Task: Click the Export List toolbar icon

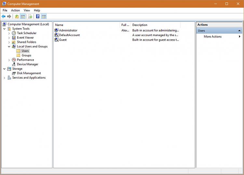Action: tap(30, 16)
